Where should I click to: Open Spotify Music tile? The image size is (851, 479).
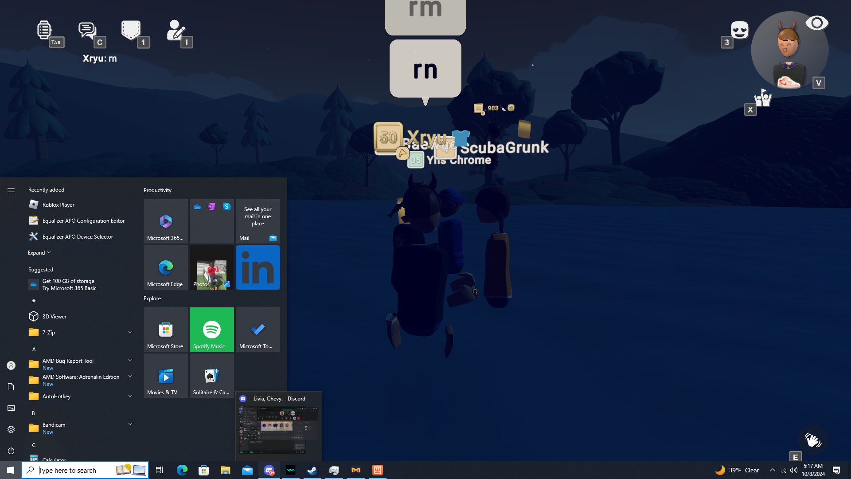coord(211,330)
